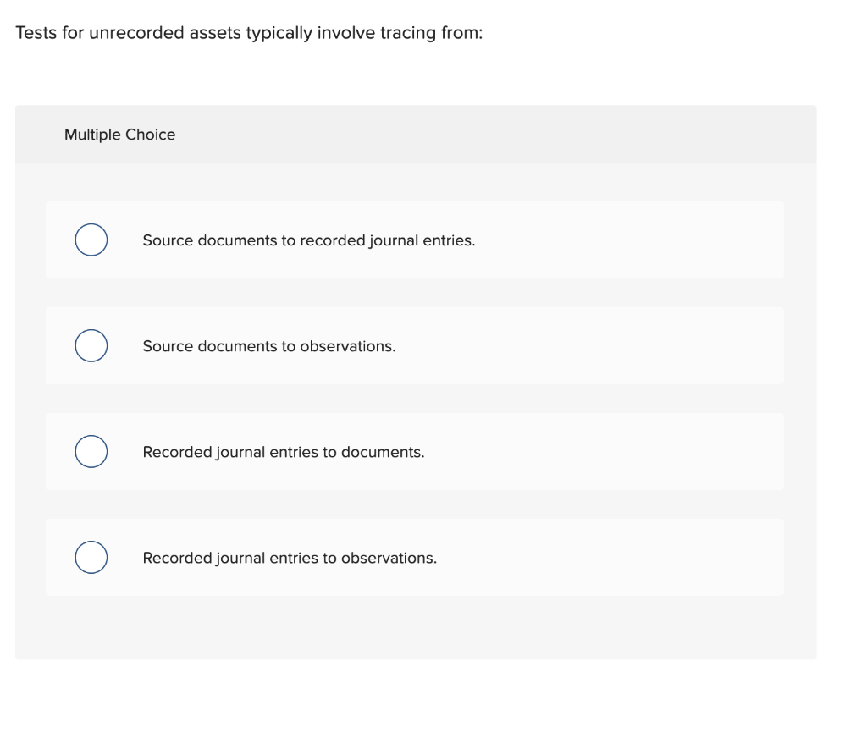This screenshot has height=738, width=867.
Task: Select radio next to 'Source documents to observations'
Action: tap(91, 345)
